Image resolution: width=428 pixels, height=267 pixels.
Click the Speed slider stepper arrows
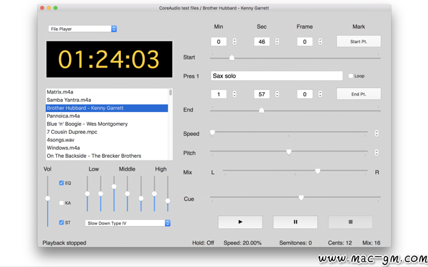(x=377, y=133)
